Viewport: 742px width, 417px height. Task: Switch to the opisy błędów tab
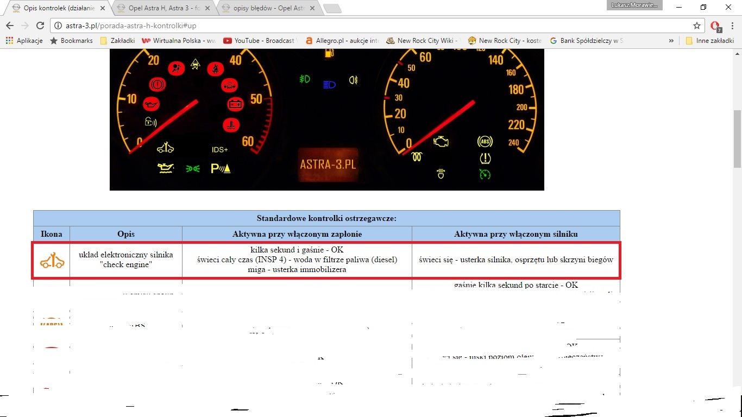pyautogui.click(x=267, y=9)
